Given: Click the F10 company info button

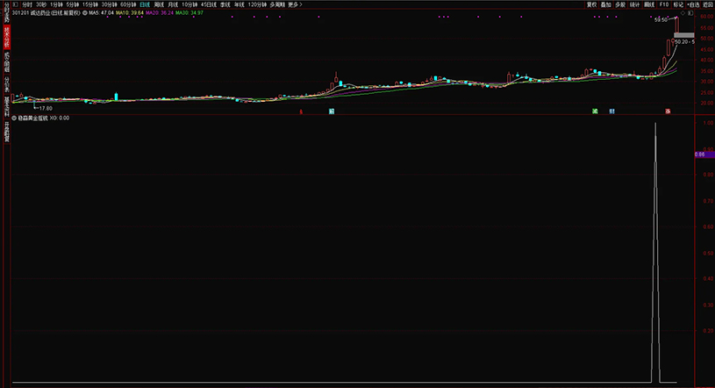Looking at the screenshot, I should tap(663, 4).
